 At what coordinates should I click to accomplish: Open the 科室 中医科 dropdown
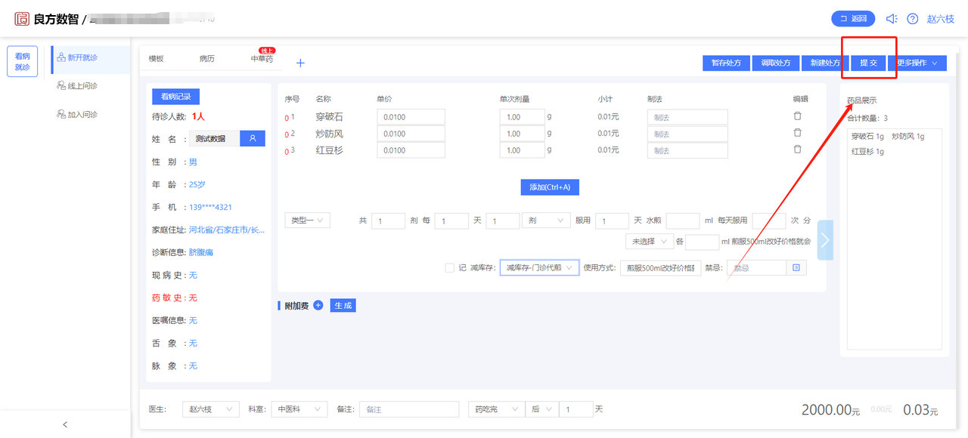tap(299, 409)
